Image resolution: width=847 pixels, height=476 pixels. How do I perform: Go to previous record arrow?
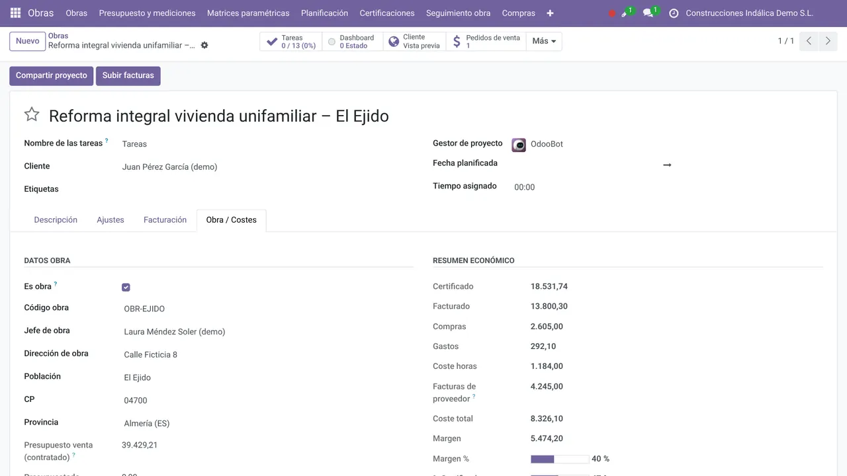809,41
